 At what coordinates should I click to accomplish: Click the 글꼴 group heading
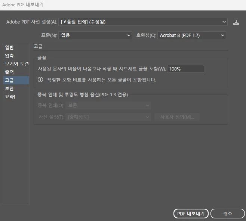[42, 58]
